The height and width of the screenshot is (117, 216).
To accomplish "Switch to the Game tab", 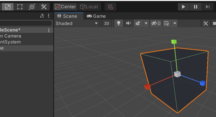I will [x=96, y=16].
